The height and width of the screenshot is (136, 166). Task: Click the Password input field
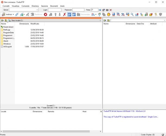click(x=78, y=10)
